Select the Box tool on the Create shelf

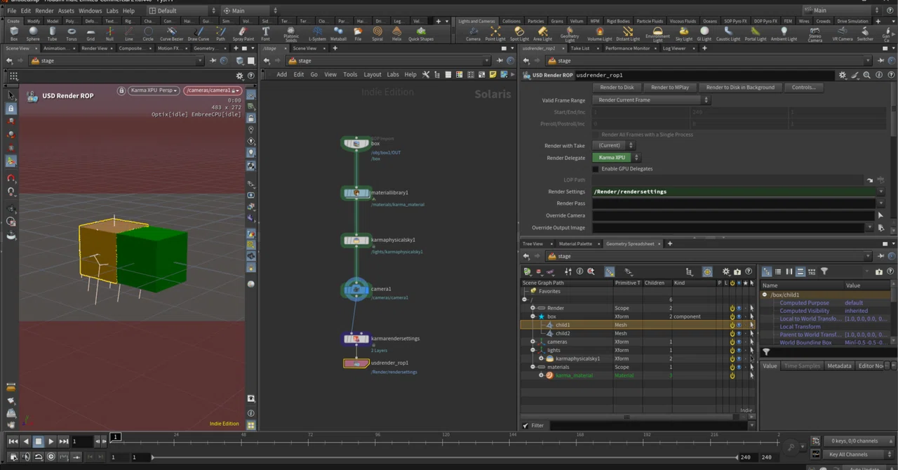coord(14,33)
